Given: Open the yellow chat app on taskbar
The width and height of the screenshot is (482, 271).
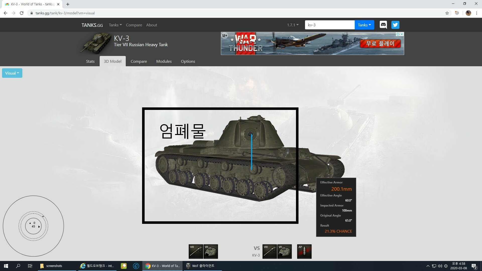Looking at the screenshot, I should (124, 266).
